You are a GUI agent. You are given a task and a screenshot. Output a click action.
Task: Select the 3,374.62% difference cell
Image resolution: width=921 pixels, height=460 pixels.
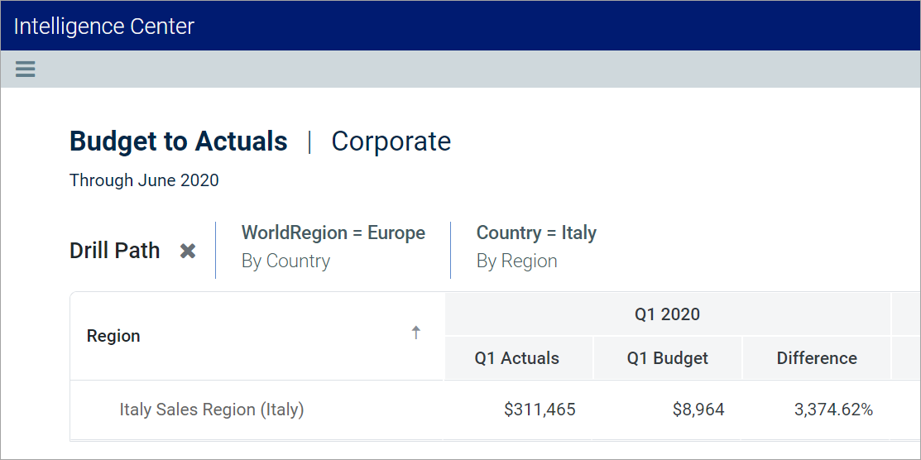click(x=833, y=410)
